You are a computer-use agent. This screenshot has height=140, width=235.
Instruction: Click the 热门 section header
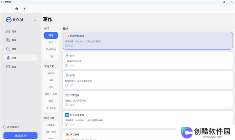coord(47,28)
